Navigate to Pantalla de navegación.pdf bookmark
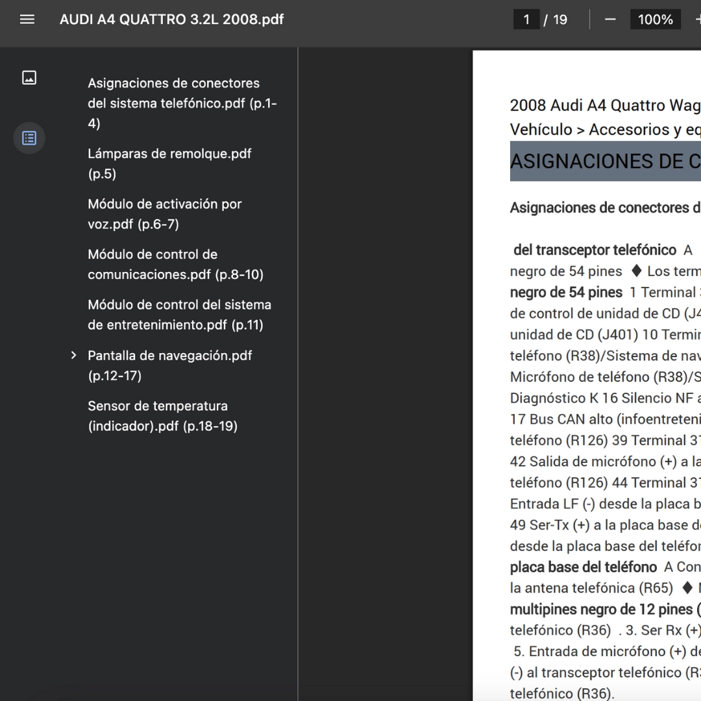The width and height of the screenshot is (701, 701). click(x=169, y=365)
